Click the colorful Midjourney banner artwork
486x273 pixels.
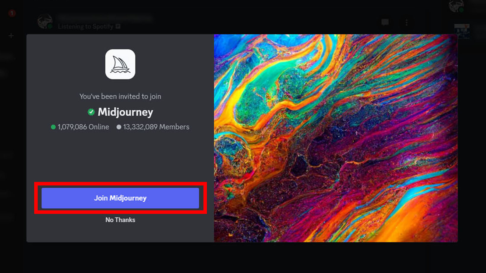point(336,138)
